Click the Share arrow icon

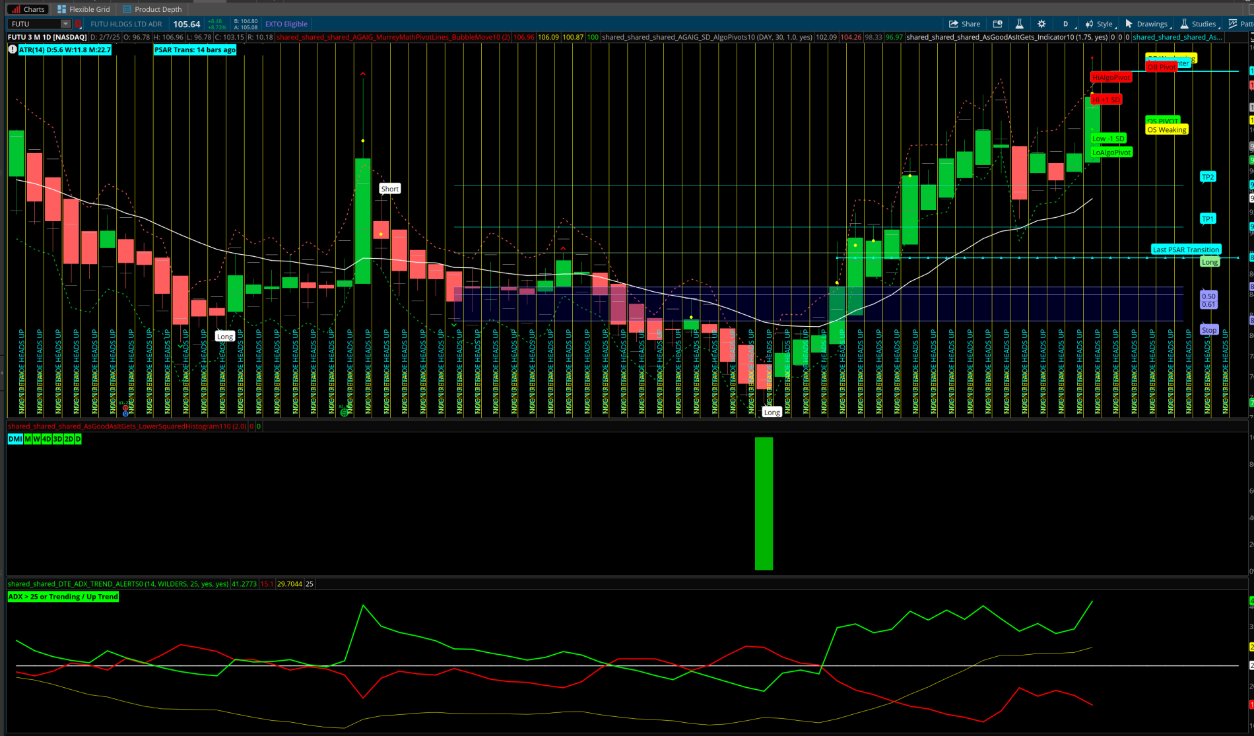tap(954, 24)
